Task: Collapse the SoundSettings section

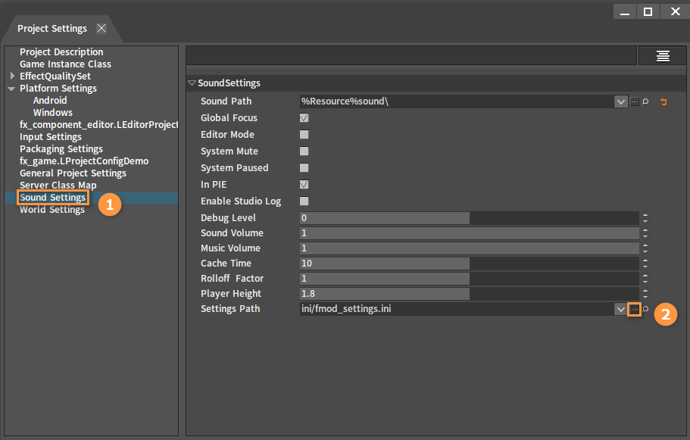Action: (x=192, y=83)
